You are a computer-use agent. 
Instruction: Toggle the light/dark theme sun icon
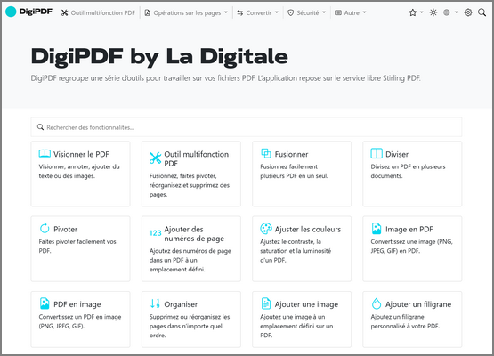tap(433, 12)
